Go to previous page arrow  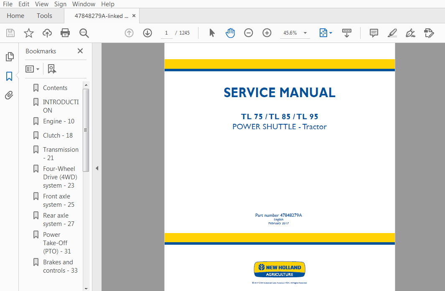(129, 33)
